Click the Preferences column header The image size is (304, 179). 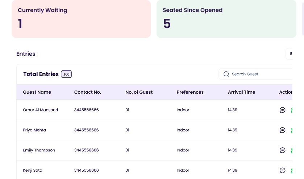click(x=190, y=92)
